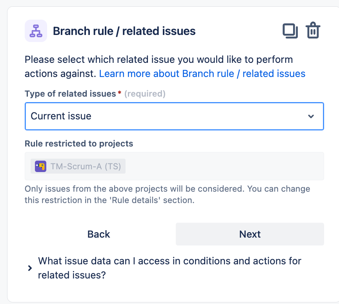Click the Back button
The height and width of the screenshot is (304, 339).
pyautogui.click(x=99, y=234)
